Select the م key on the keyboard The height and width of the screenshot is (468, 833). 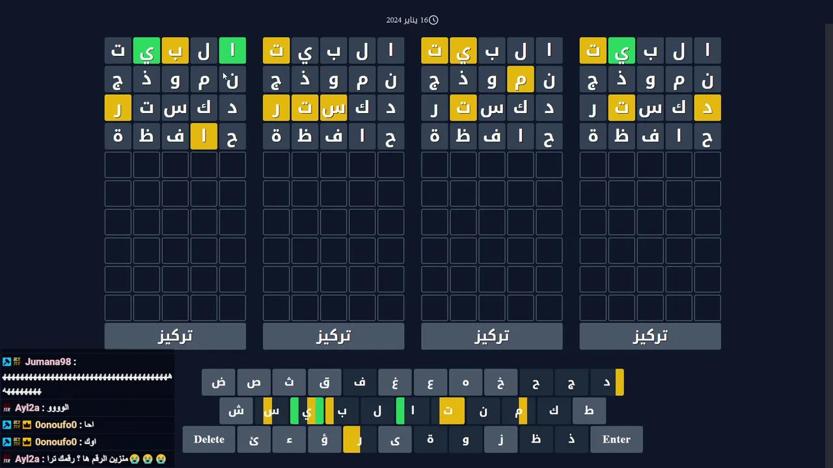pyautogui.click(x=518, y=411)
